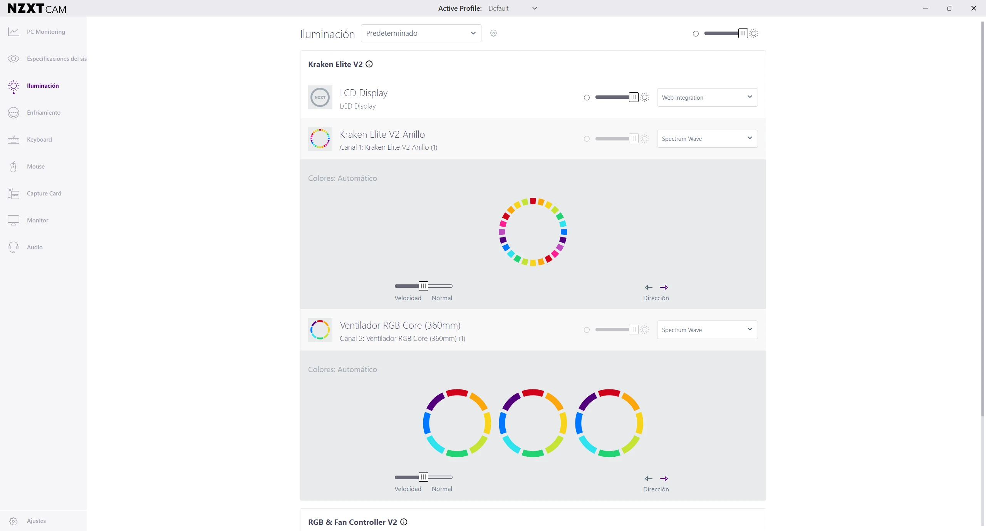
Task: Click 'Canal 2: Ventilador RGB Core (360mm) (1)' text
Action: 402,339
